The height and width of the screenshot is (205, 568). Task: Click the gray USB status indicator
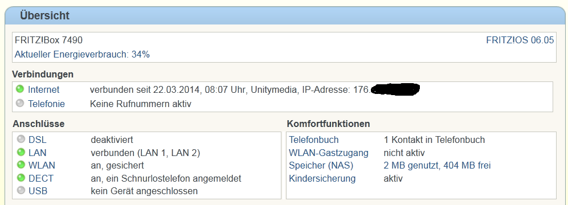(21, 190)
